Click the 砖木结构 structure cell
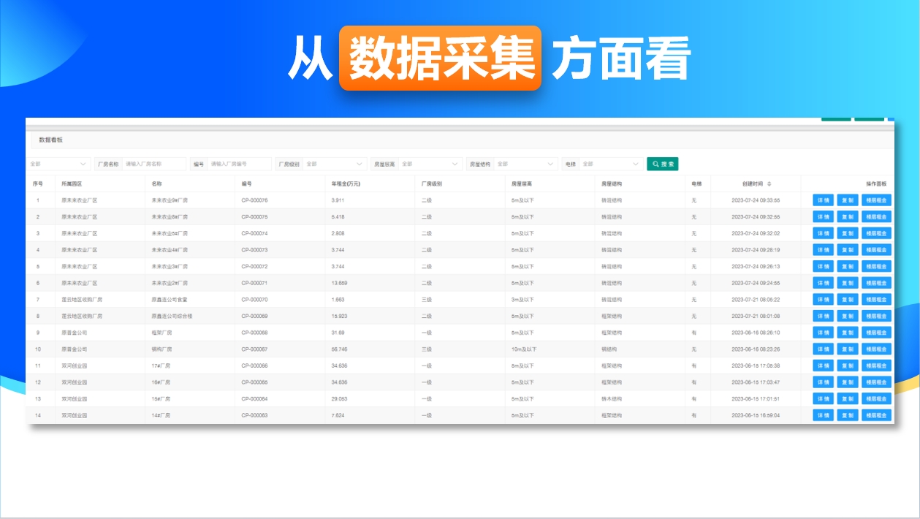The image size is (920, 519). [x=612, y=398]
